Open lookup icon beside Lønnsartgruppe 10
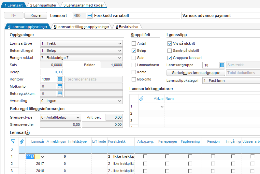Image resolution: width=260 pixels, height=174 pixels. [x=222, y=65]
